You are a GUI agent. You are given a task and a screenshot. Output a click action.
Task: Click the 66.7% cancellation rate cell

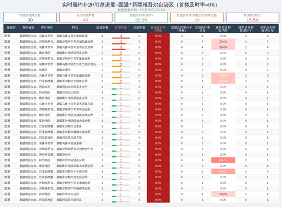pyautogui.click(x=223, y=160)
